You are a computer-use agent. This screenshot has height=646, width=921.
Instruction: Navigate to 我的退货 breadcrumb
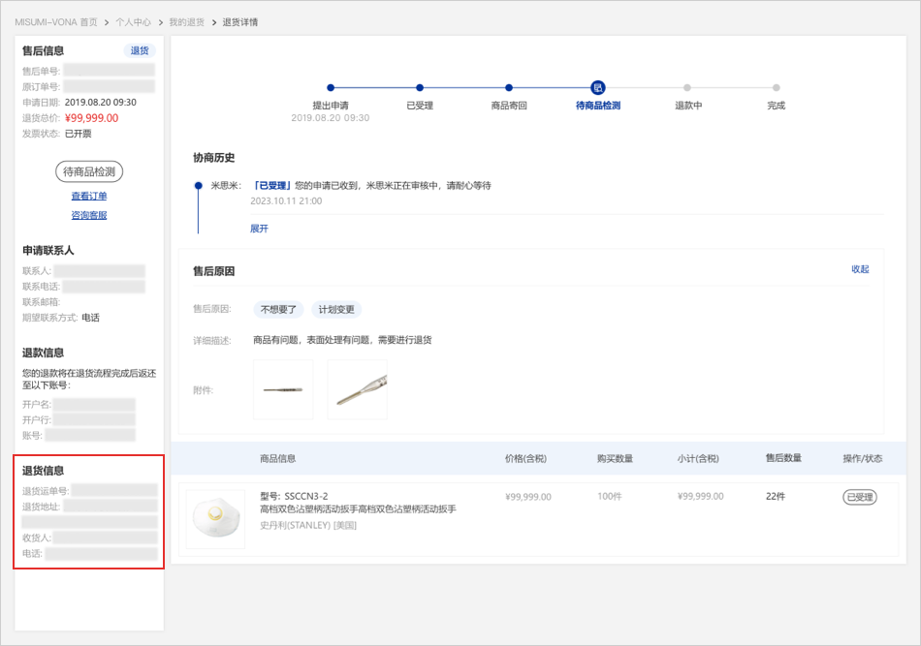(186, 21)
